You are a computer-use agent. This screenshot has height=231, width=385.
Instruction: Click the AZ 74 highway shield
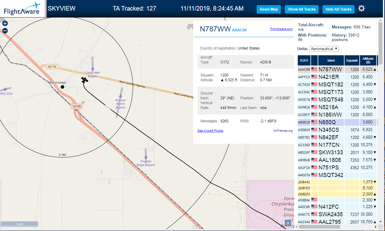tap(52, 67)
